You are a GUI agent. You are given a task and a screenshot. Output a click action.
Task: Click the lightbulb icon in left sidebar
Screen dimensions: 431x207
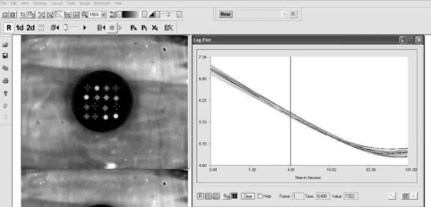[5, 94]
